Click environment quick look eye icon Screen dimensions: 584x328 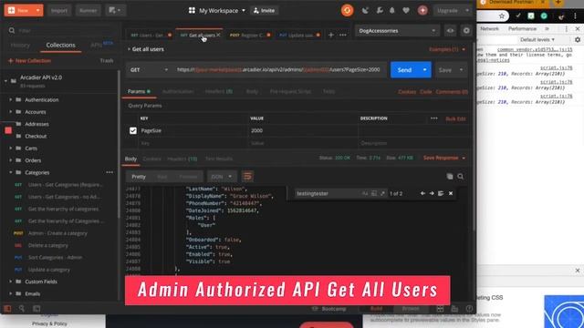[450, 31]
